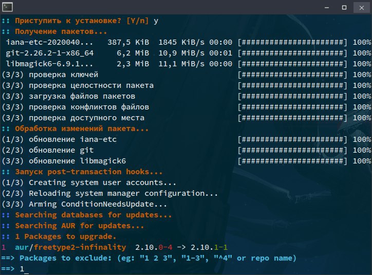Maximize the terminal window
Image resolution: width=372 pixels, height=275 pixels.
click(344, 7)
